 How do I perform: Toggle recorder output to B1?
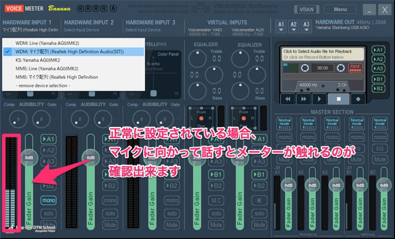coord(378,80)
